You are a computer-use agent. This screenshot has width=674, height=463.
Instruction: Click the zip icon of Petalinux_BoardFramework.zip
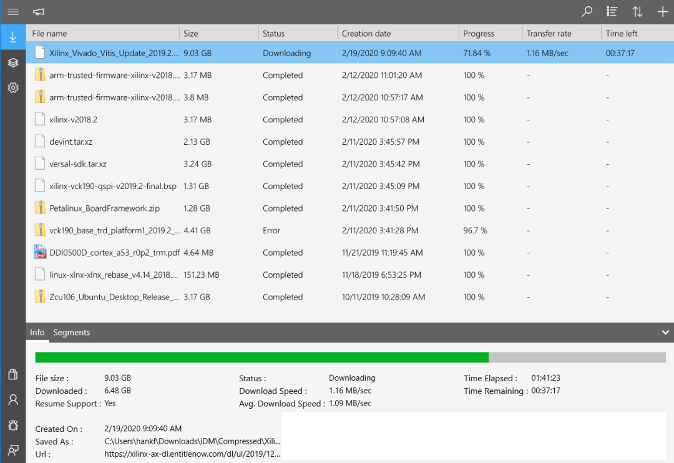[x=40, y=208]
